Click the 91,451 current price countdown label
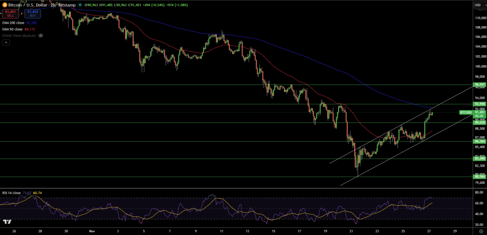Viewport: 487px width, 235px height. [478, 114]
